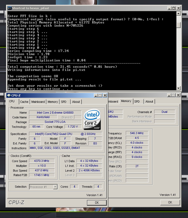Click the empty Performance Mode field

[165, 117]
